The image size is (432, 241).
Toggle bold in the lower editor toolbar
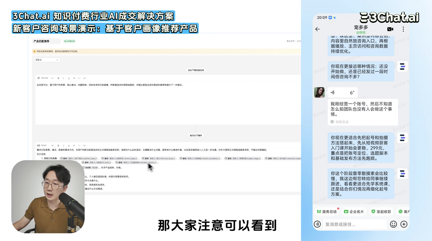click(x=58, y=145)
